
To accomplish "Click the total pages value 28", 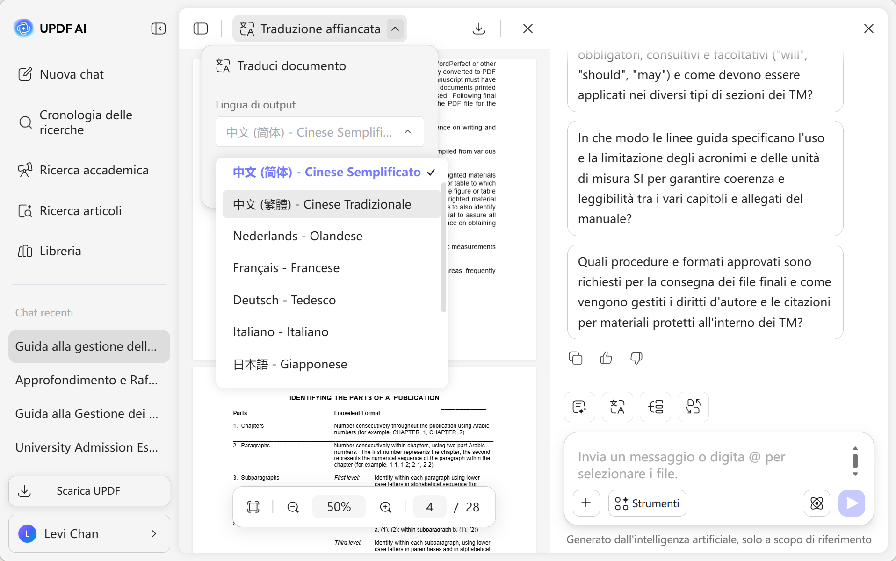I will (x=472, y=507).
